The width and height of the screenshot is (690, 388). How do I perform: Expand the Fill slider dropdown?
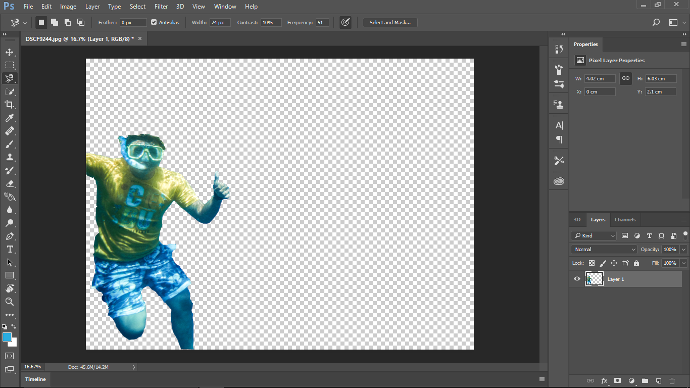pyautogui.click(x=684, y=263)
